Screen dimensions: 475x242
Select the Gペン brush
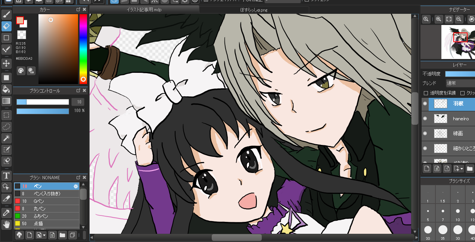[x=47, y=201]
